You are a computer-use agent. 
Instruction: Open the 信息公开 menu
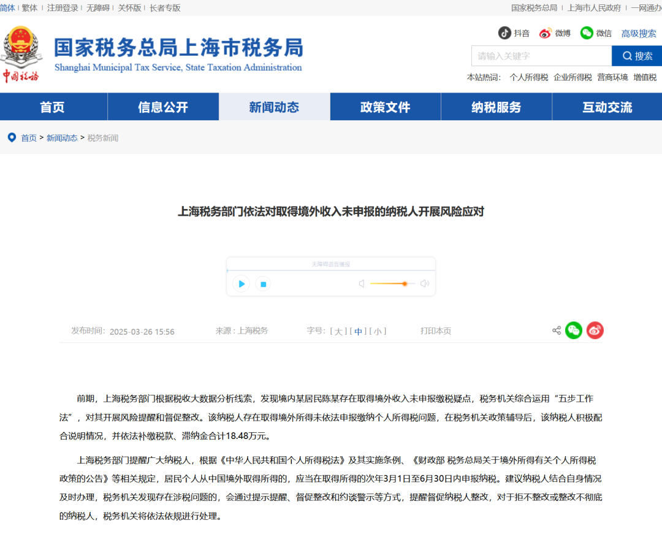[163, 107]
